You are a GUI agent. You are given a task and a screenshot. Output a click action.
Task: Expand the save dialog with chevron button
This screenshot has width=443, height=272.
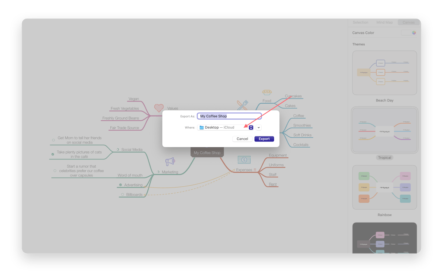tap(258, 128)
